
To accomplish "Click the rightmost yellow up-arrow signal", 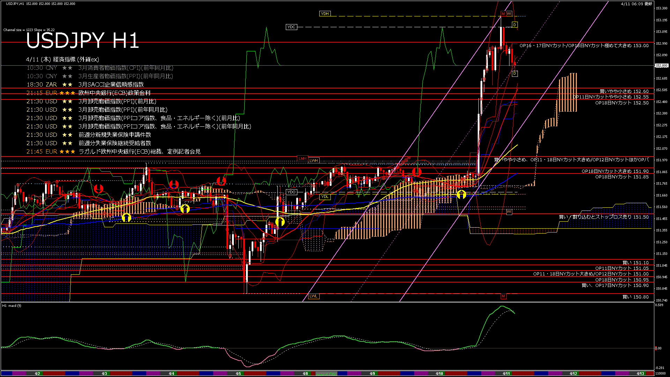I will [x=461, y=194].
